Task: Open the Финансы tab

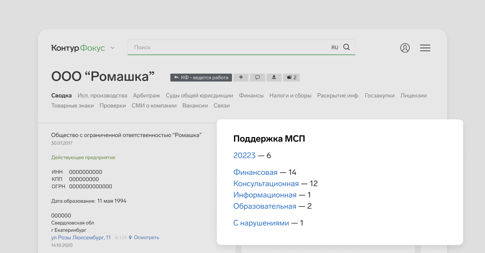Action: click(x=251, y=96)
